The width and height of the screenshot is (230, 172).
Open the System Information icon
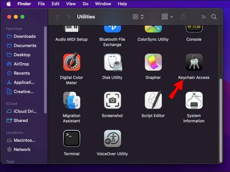pos(194,100)
